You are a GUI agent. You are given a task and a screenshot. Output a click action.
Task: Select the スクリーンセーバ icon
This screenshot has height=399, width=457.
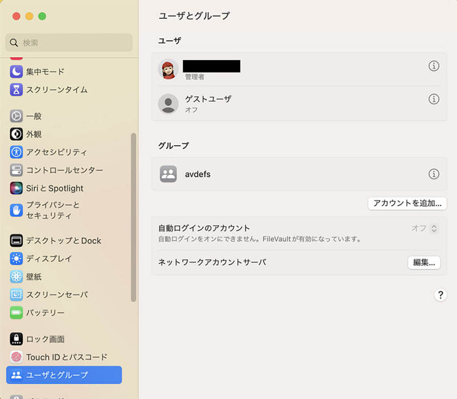(17, 295)
